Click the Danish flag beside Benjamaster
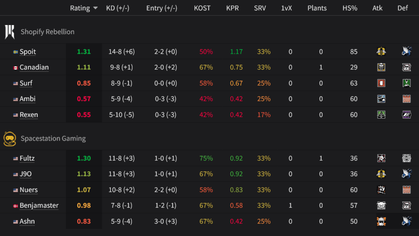Screen dimensions: 419x236 click(15, 206)
